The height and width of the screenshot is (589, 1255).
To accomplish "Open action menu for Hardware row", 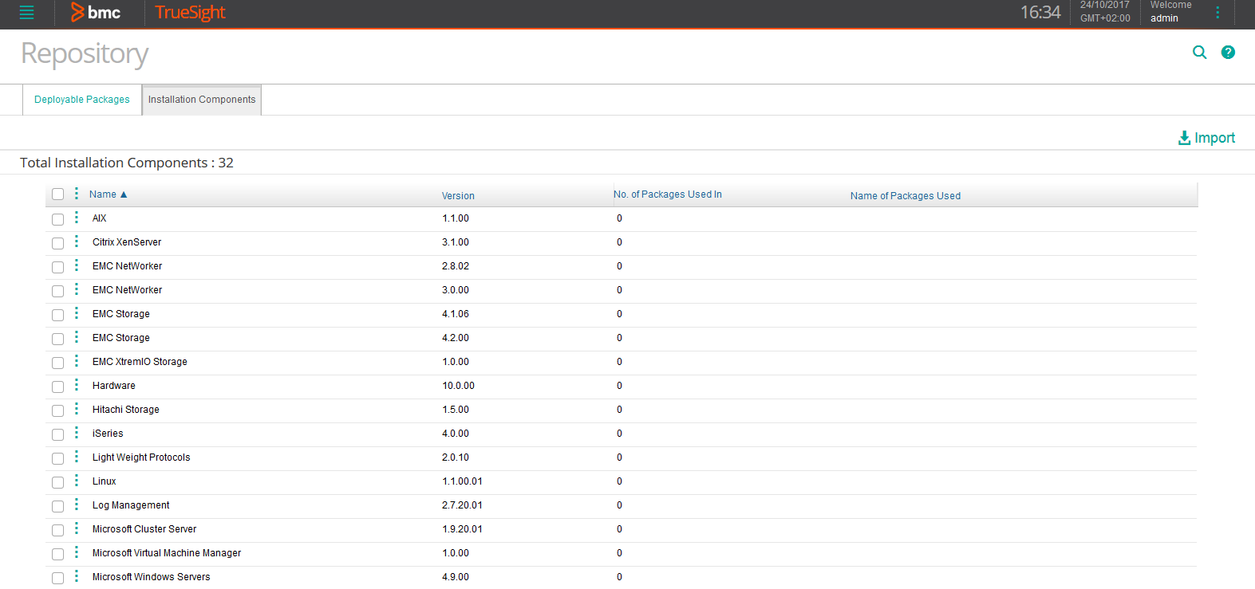I will (x=77, y=385).
